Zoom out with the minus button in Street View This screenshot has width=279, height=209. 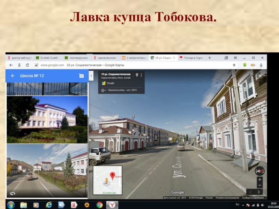[x=260, y=185]
